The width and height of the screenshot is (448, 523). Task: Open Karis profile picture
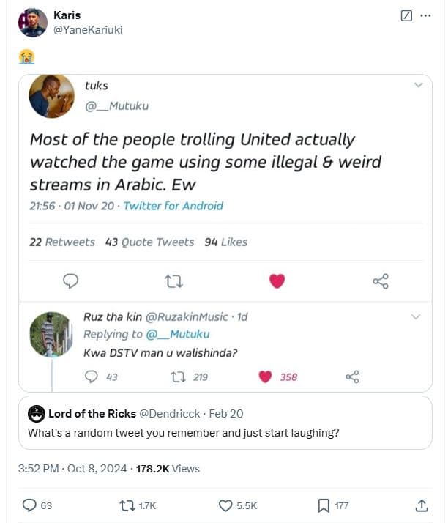click(33, 23)
